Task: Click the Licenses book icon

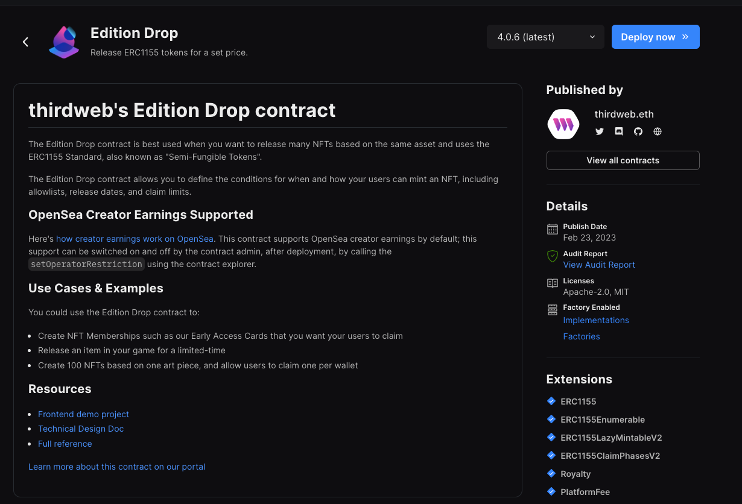Action: [x=552, y=283]
